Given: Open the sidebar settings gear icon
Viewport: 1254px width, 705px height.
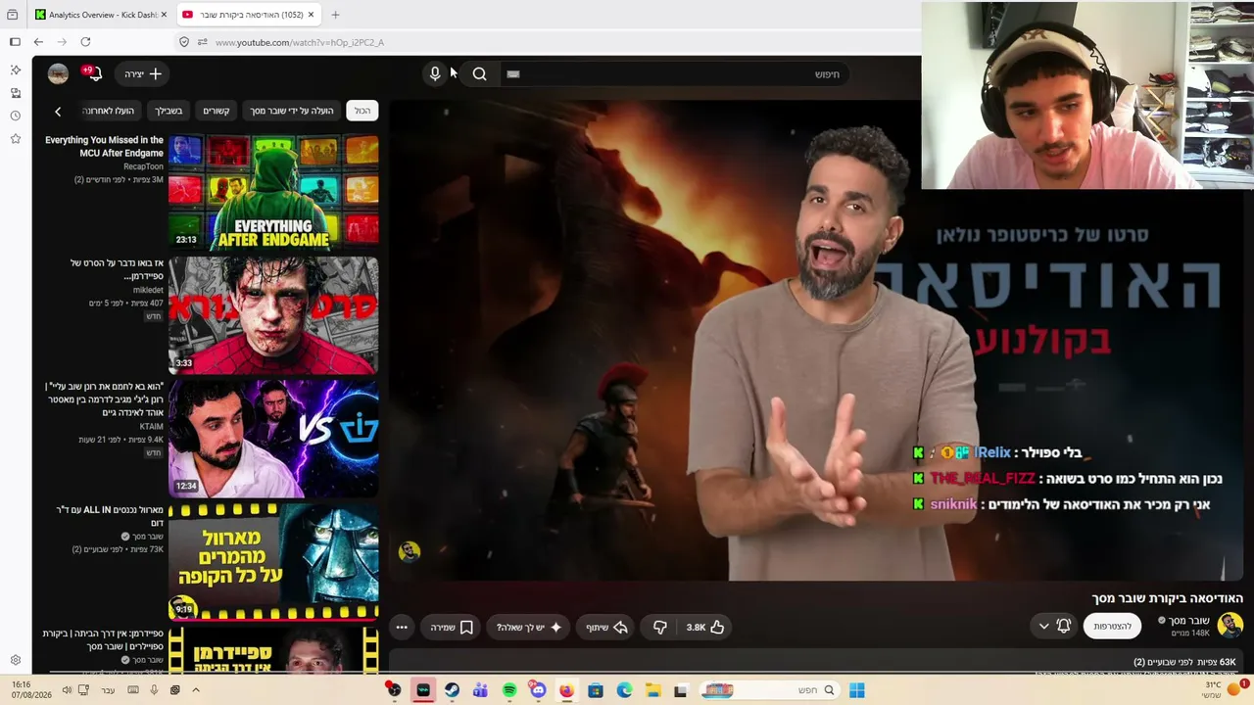Looking at the screenshot, I should 15,660.
